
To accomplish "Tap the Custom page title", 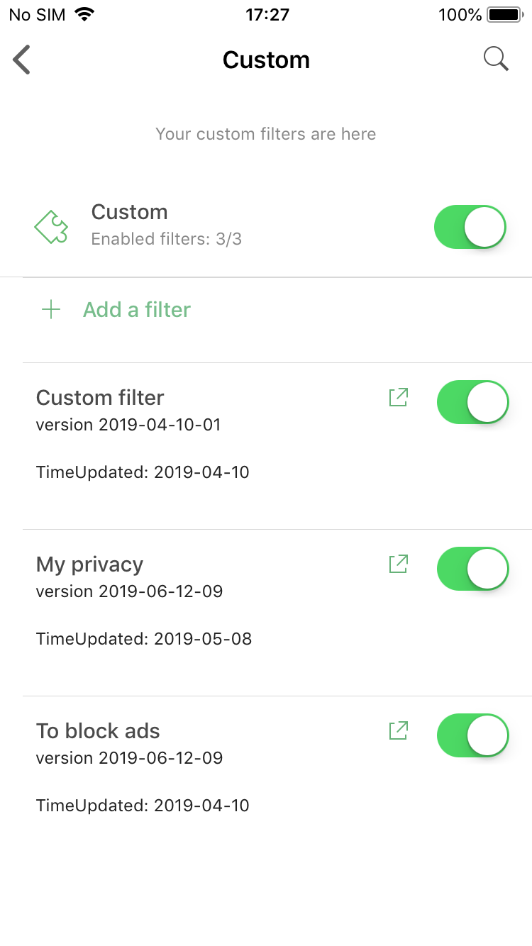I will coord(266,60).
